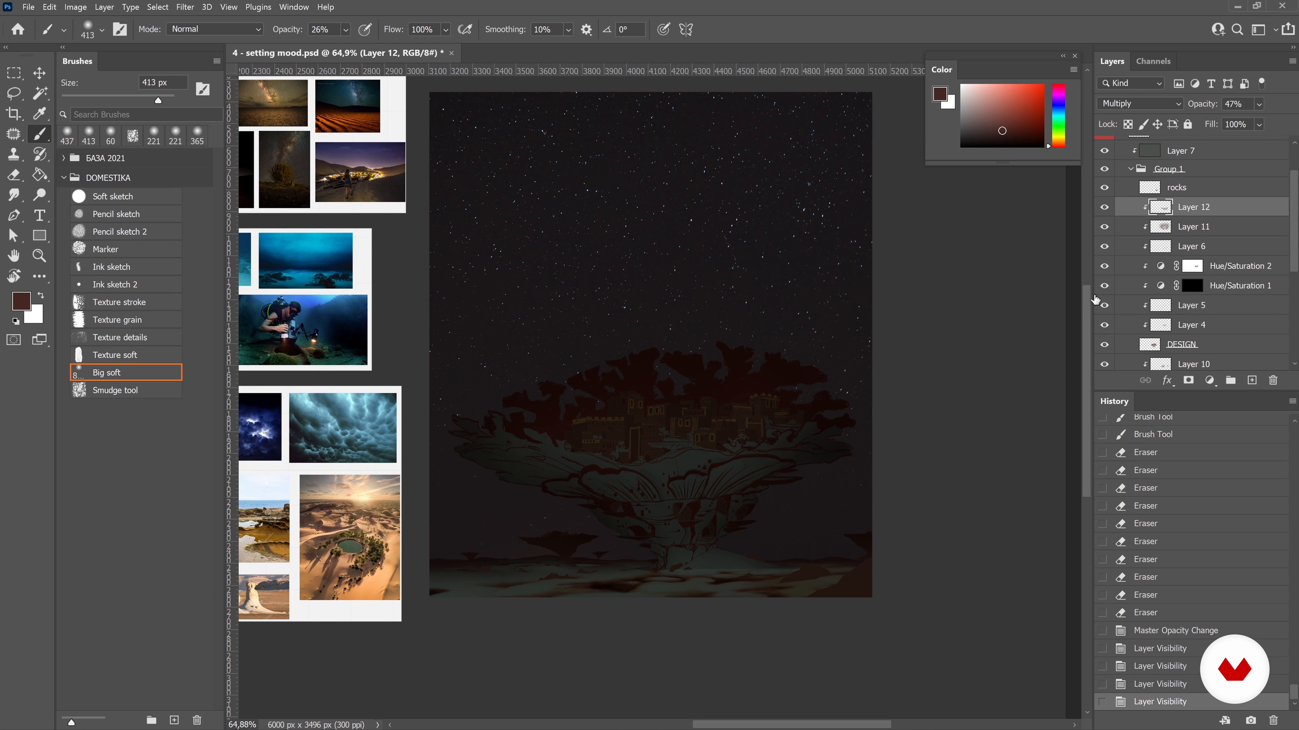Open Smoothing value dropdown
1299x730 pixels.
[568, 30]
